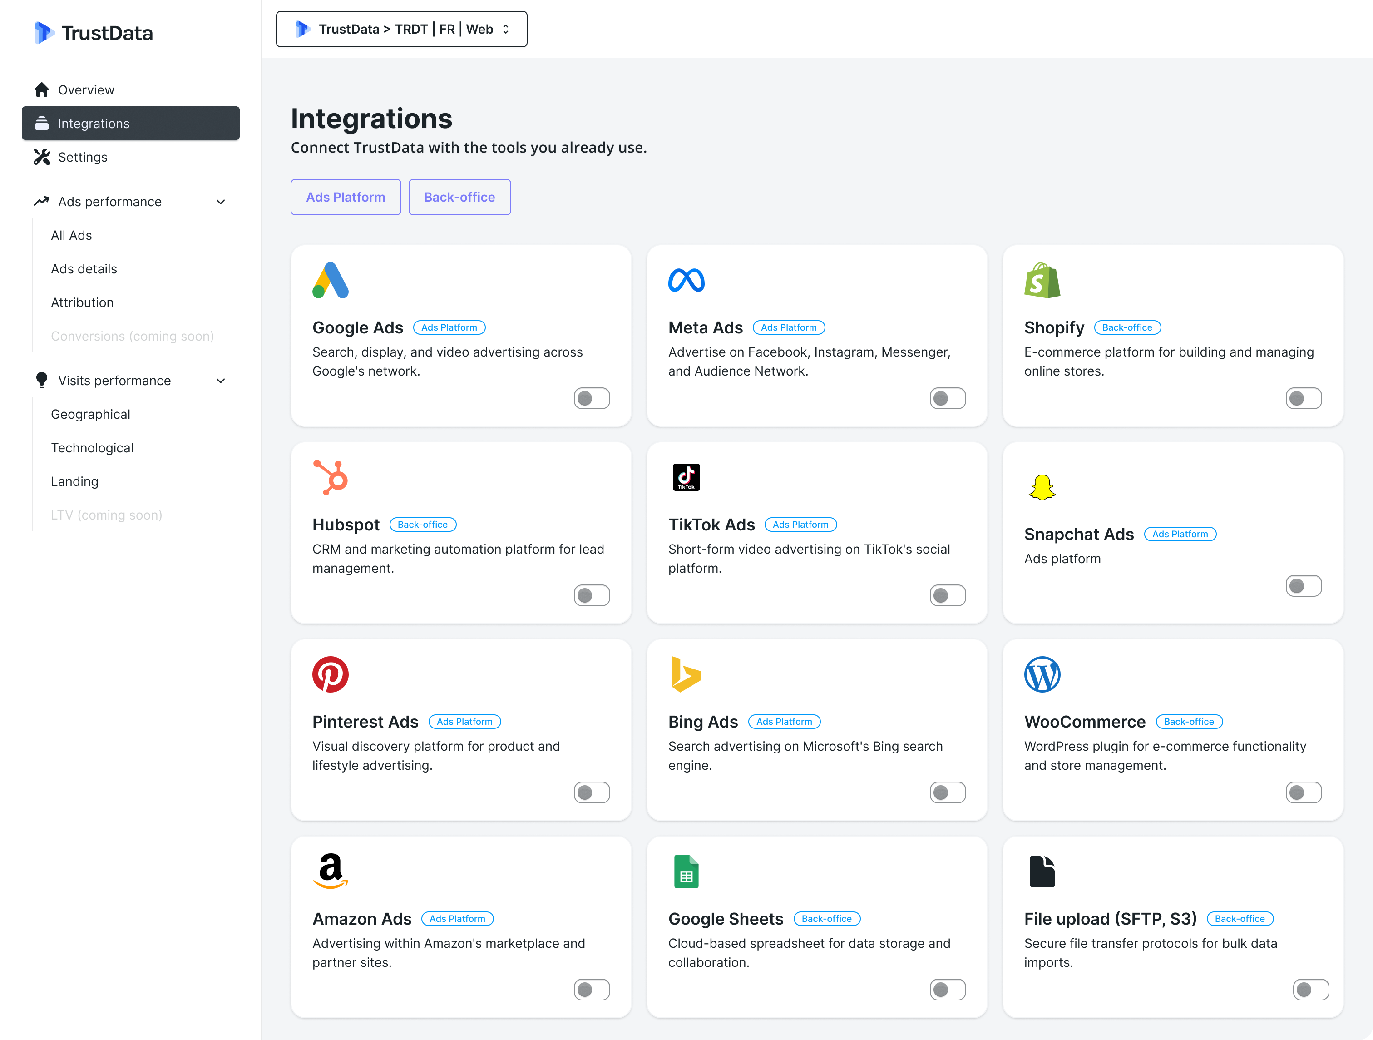
Task: Enable the Google Ads integration toggle
Action: (x=592, y=398)
